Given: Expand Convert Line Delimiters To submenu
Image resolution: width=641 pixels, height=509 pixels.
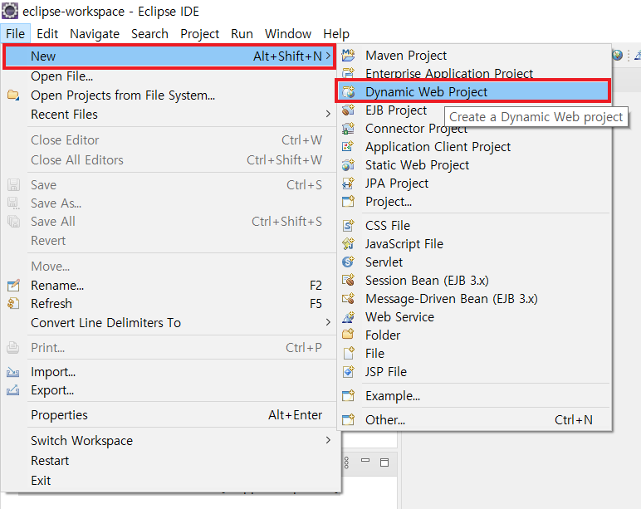Looking at the screenshot, I should pos(328,322).
